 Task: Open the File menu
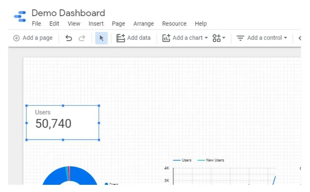click(x=36, y=24)
